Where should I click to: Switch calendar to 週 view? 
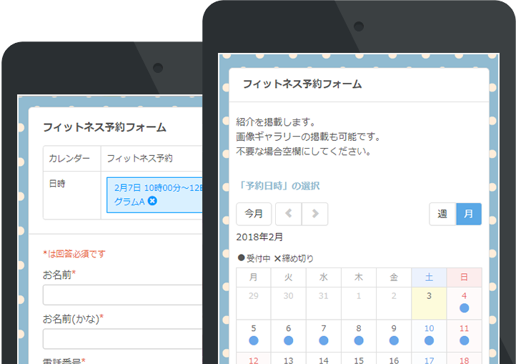click(x=442, y=214)
